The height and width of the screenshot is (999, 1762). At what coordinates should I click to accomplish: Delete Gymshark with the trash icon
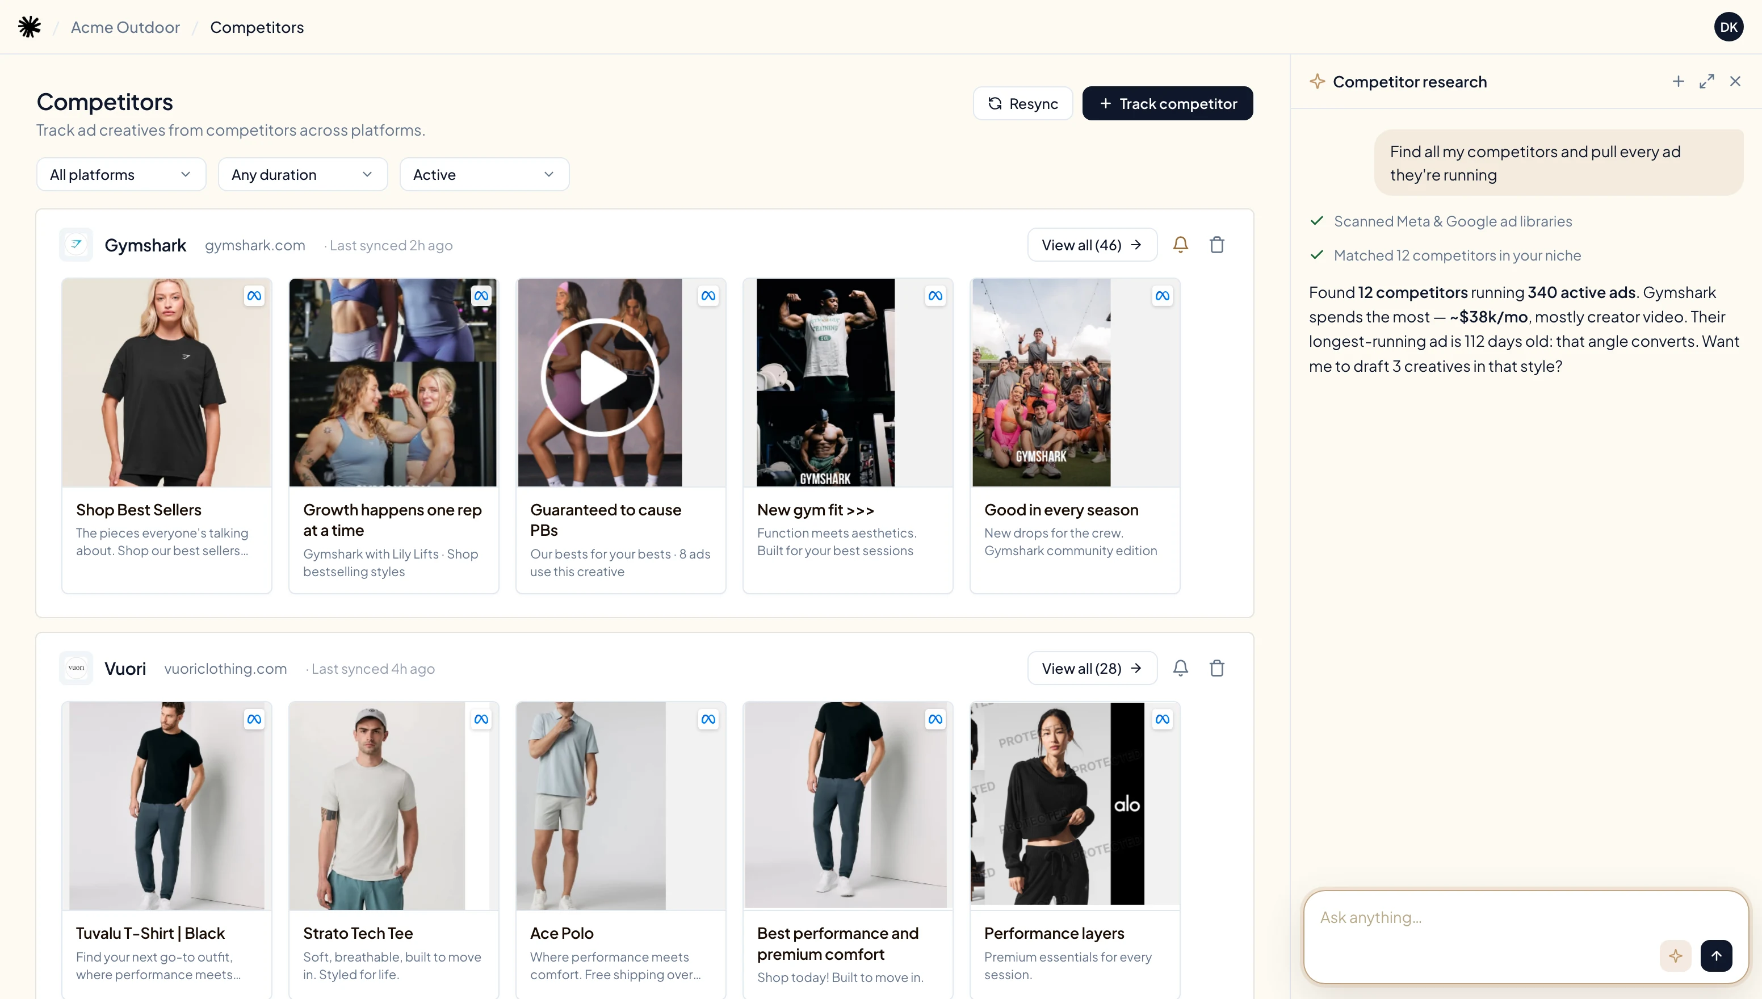[1216, 245]
